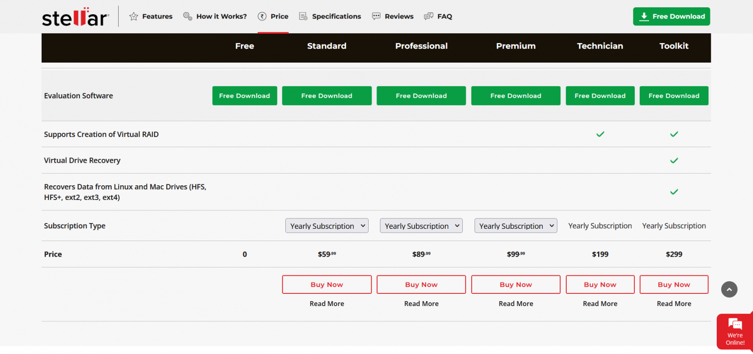The image size is (753, 354).
Task: Click the Stellar logo
Action: point(75,17)
